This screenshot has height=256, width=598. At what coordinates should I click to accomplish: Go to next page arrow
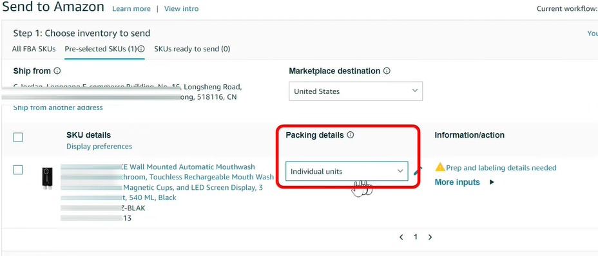tap(430, 237)
